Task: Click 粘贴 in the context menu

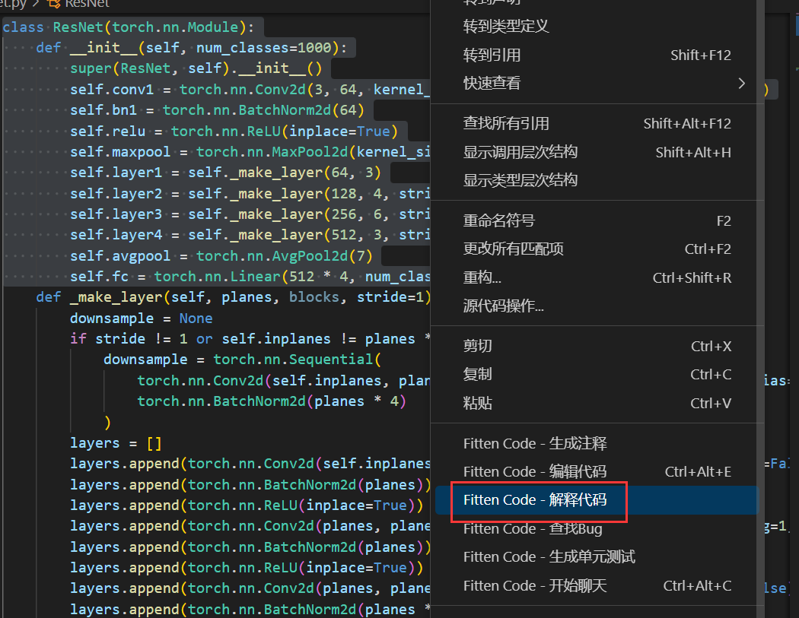Action: pyautogui.click(x=478, y=403)
